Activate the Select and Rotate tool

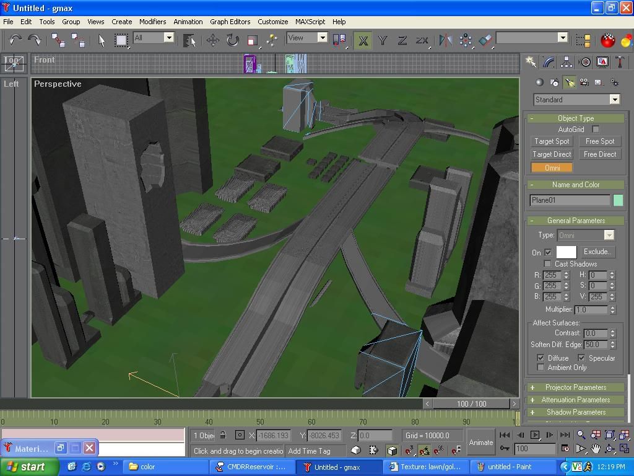tap(233, 40)
